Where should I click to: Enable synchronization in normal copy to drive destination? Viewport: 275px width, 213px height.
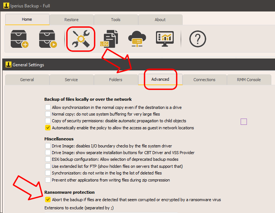coord(48,107)
